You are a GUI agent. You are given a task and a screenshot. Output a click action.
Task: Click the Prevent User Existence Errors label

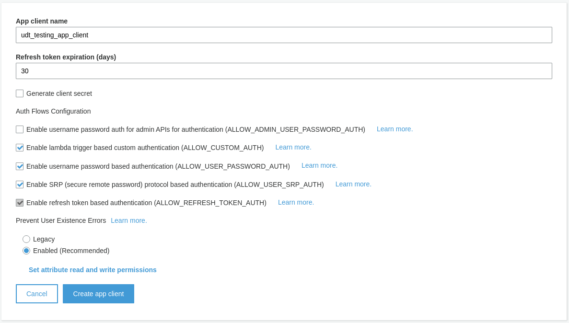pyautogui.click(x=61, y=220)
